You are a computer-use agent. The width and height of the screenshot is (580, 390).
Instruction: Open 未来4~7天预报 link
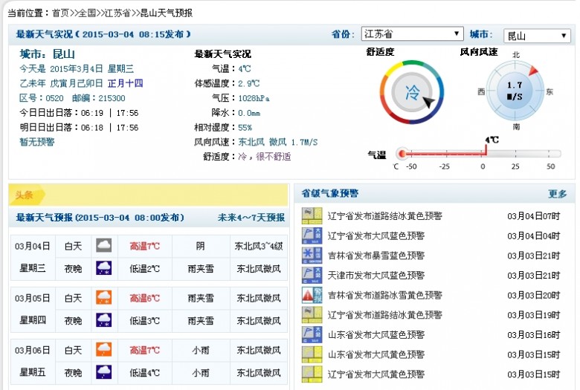click(251, 218)
